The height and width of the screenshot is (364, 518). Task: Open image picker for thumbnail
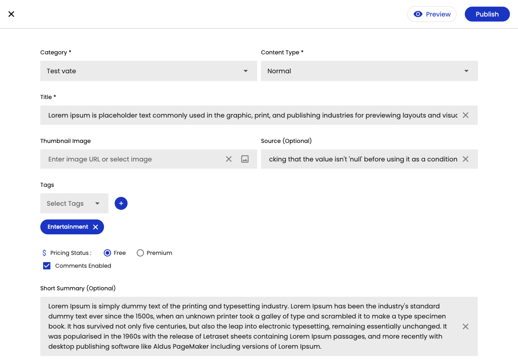tap(245, 159)
